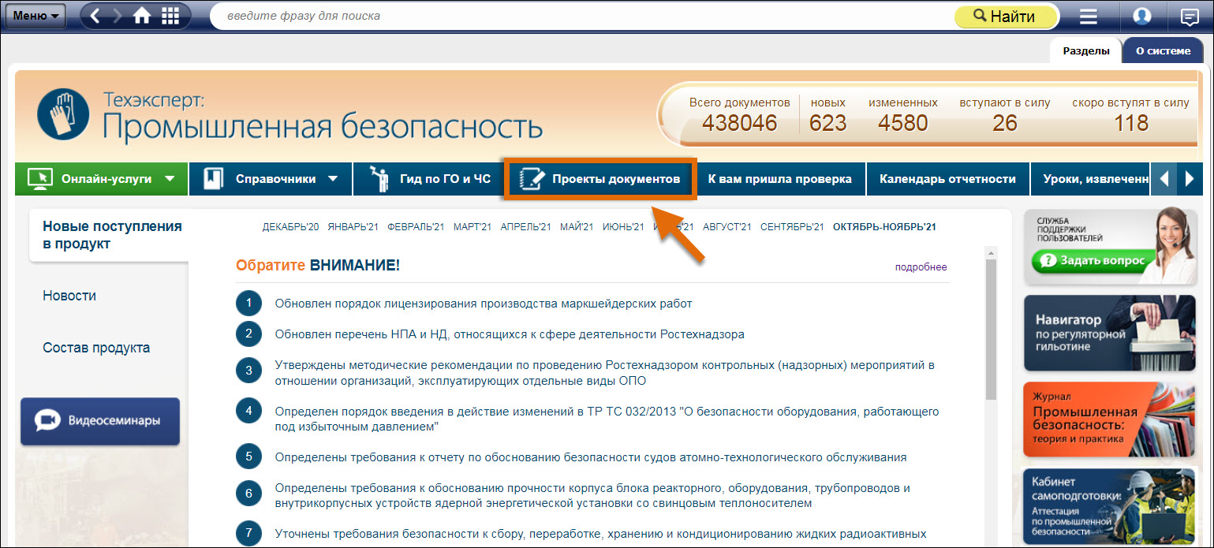Click the новых 623 counter
1214x548 pixels.
[x=828, y=115]
